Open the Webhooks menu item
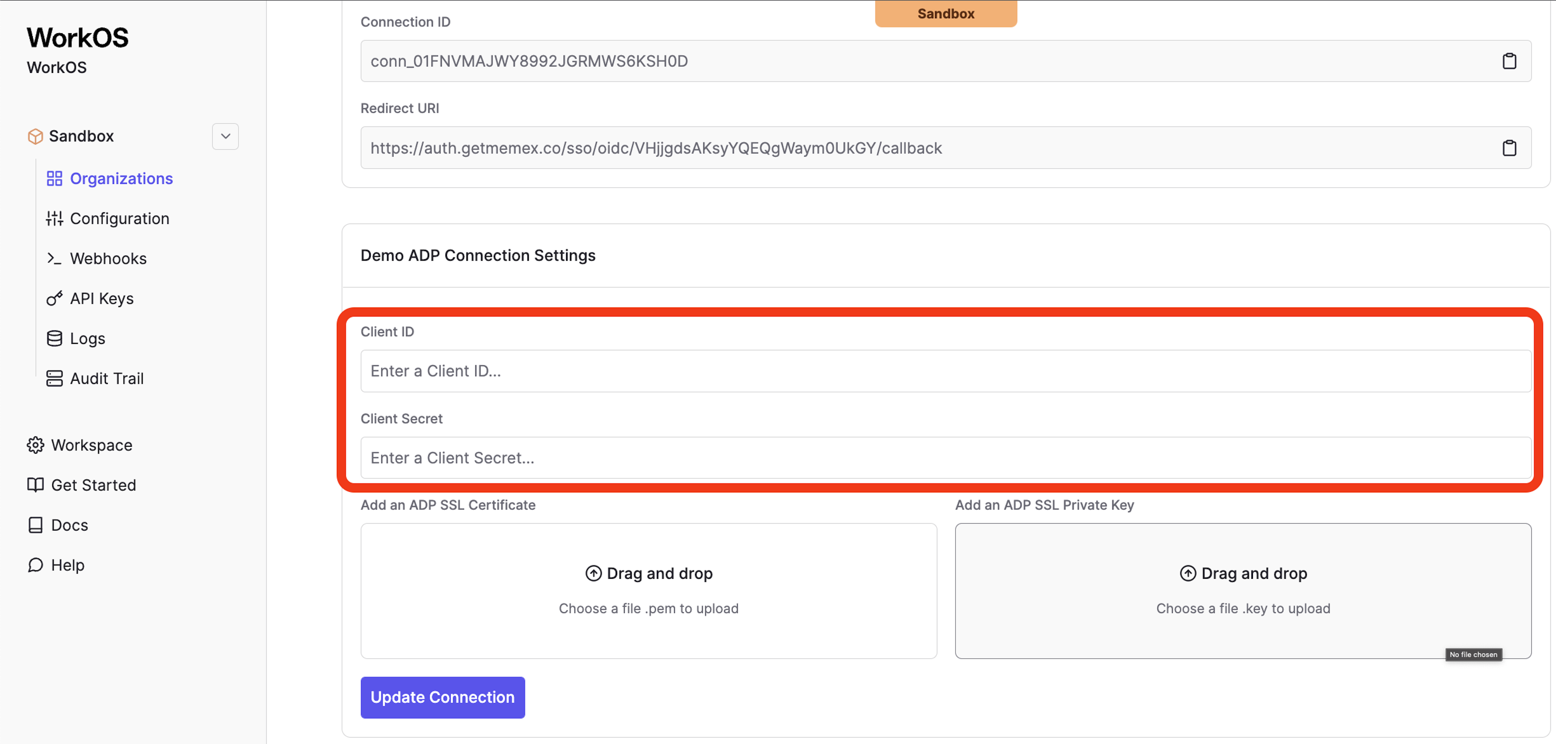Viewport: 1556px width, 744px height. coord(107,258)
